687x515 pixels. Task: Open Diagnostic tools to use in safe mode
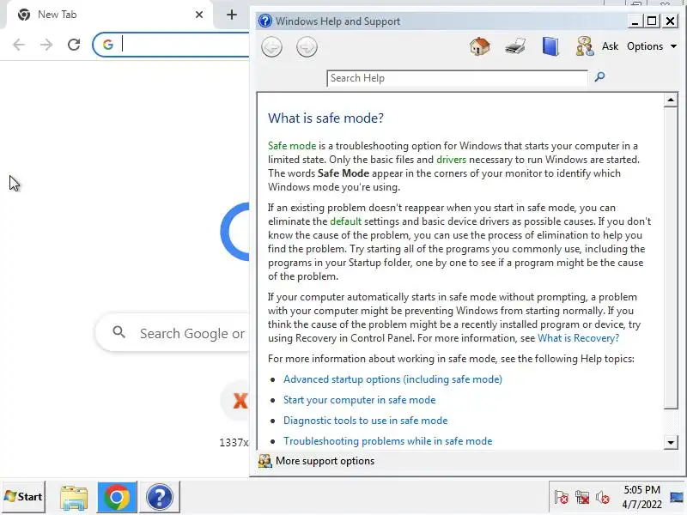point(366,421)
